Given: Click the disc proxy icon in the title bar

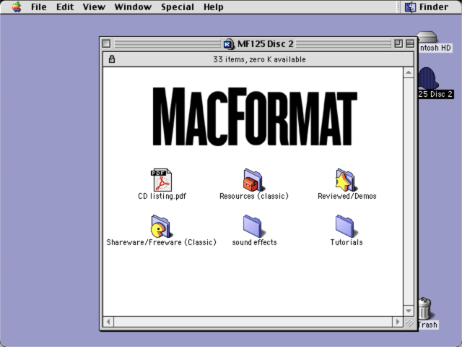Looking at the screenshot, I should coord(228,44).
